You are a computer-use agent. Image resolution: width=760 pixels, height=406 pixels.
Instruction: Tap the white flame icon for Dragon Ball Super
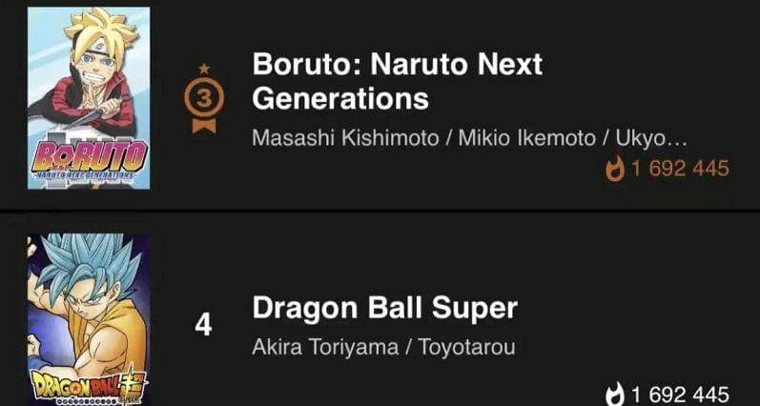pyautogui.click(x=615, y=394)
